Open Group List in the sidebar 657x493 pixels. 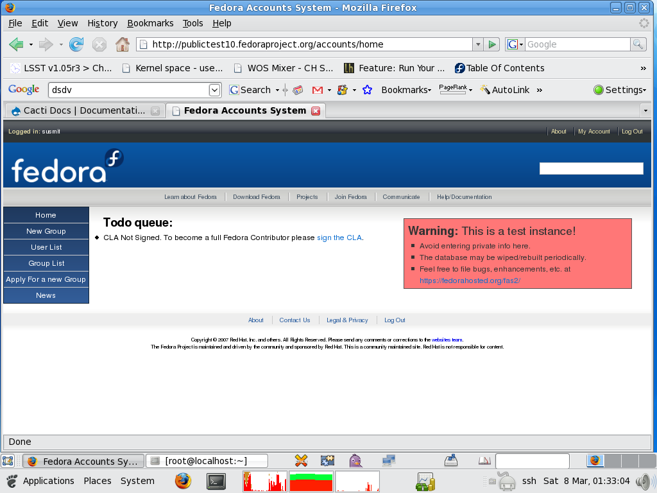46,264
